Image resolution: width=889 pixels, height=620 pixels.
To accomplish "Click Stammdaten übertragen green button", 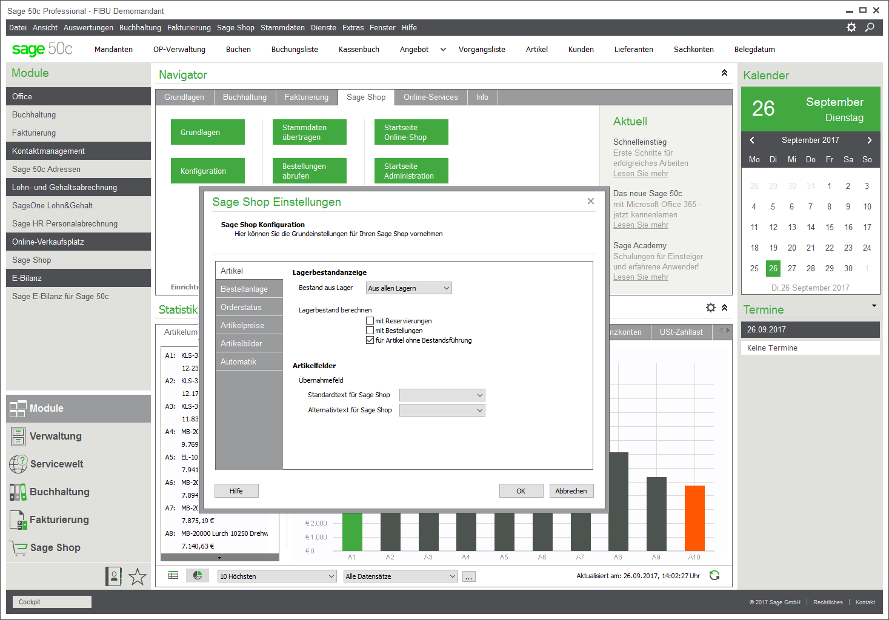I will coord(310,132).
